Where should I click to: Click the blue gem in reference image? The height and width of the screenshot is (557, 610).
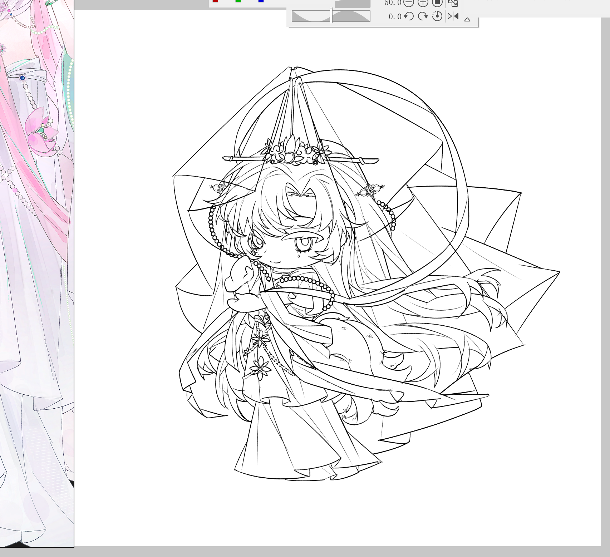click(x=23, y=78)
